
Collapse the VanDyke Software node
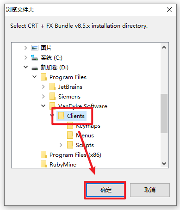(x=43, y=106)
